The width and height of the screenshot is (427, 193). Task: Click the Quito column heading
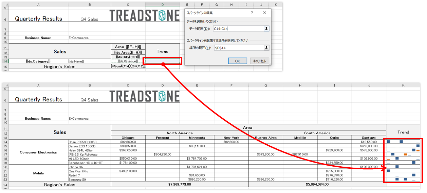click(x=334, y=138)
